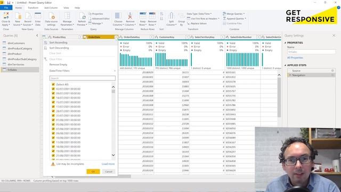Uncheck the 07/08/2001 00:00:00 checkbox
This screenshot has width=341, height=192.
click(x=53, y=129)
